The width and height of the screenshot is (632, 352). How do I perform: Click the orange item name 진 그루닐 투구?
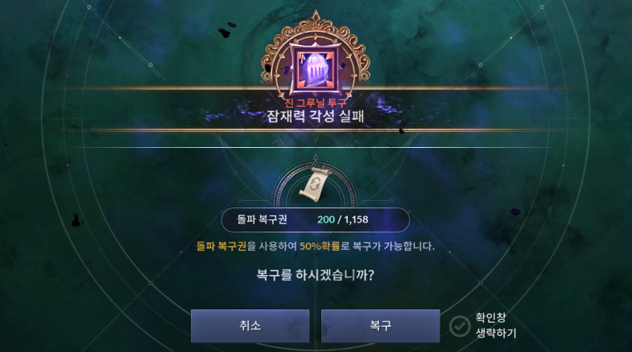(316, 103)
